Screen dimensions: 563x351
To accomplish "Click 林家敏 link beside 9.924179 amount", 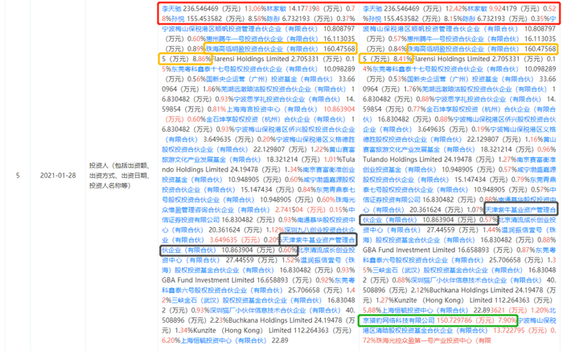I will tap(478, 9).
